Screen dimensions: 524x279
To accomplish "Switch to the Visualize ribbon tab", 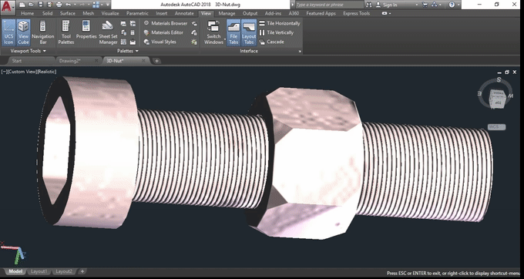I will click(x=109, y=13).
